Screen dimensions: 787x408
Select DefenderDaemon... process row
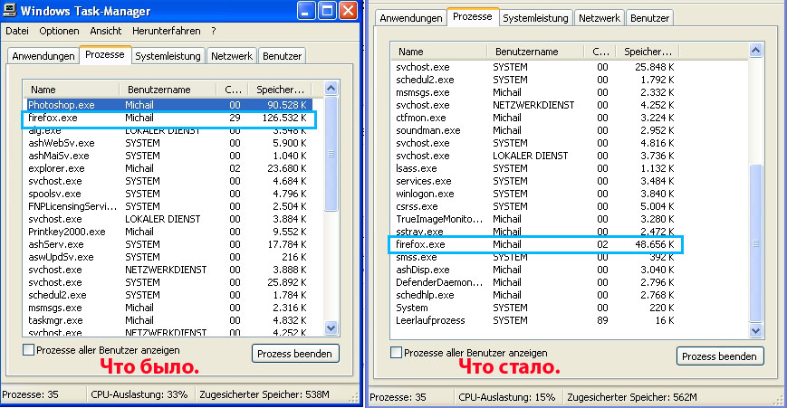tap(535, 282)
